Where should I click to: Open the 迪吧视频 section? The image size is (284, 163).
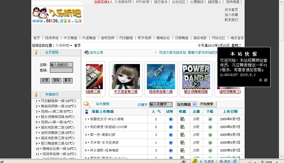107,38
